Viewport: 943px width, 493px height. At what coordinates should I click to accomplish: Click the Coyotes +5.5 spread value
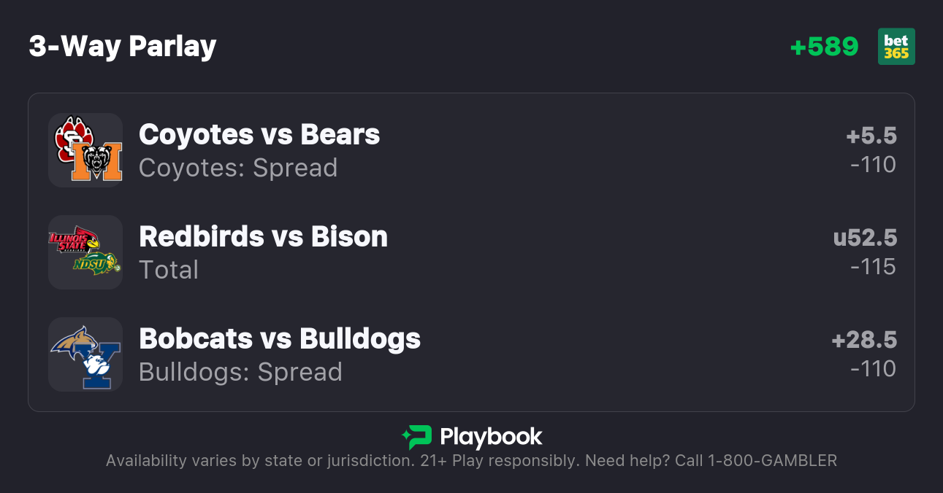click(871, 136)
